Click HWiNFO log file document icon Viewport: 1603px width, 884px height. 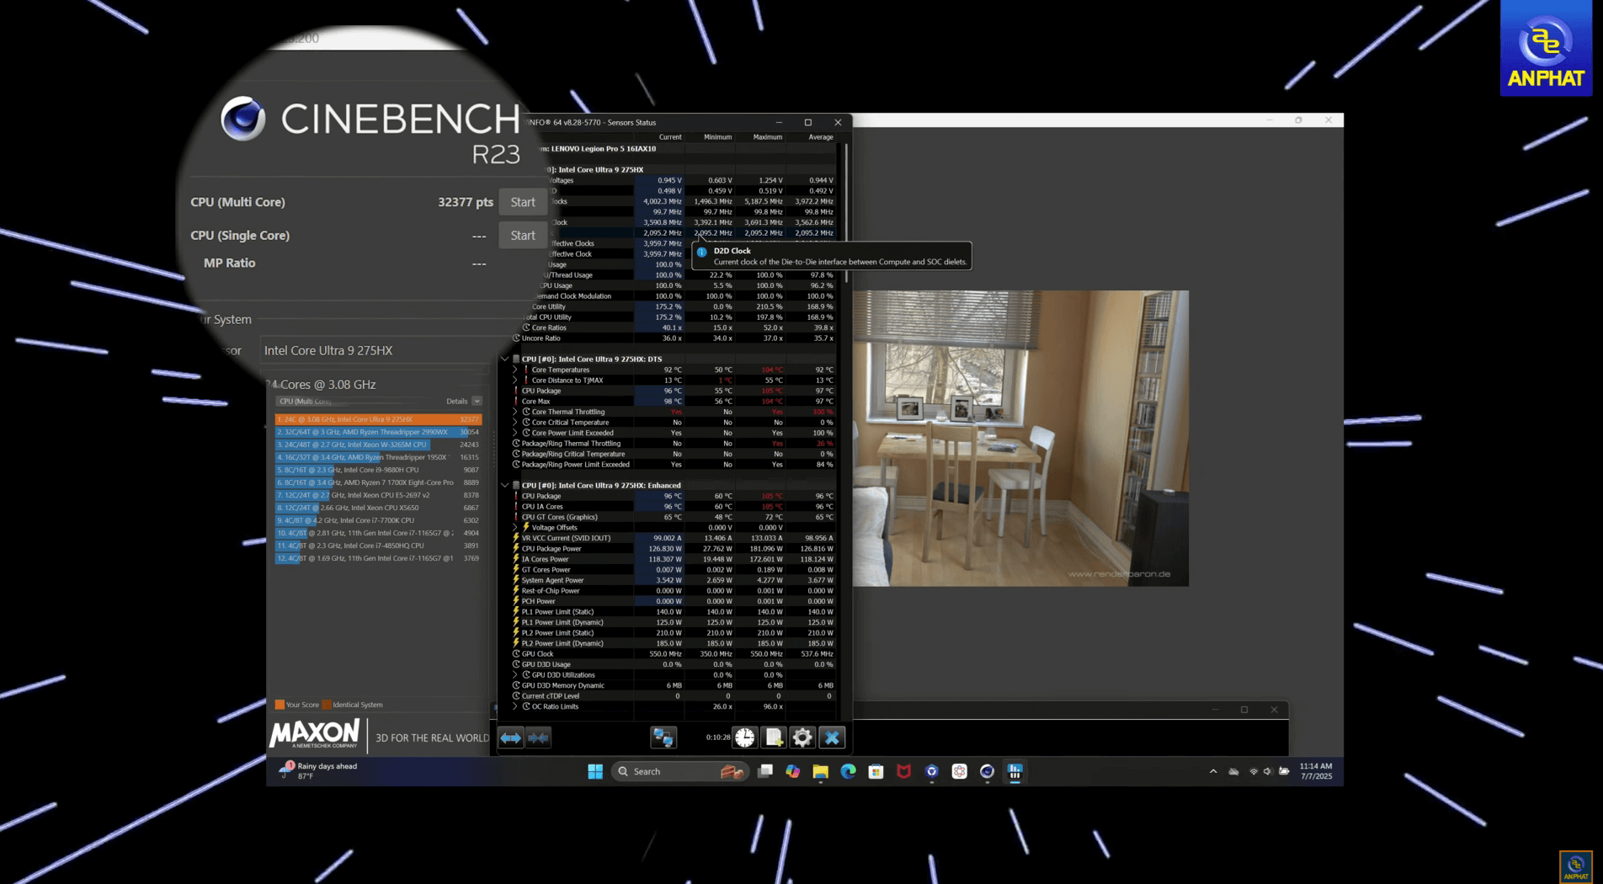(x=774, y=738)
